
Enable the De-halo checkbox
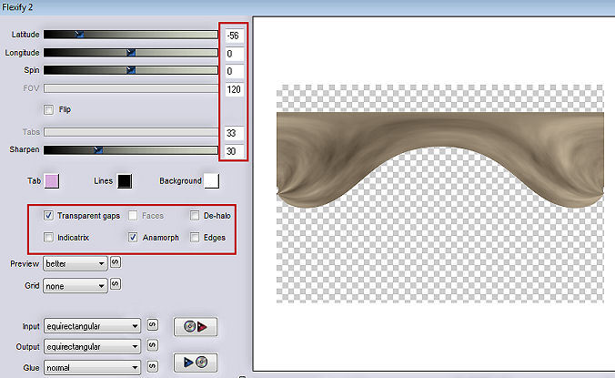pos(195,216)
